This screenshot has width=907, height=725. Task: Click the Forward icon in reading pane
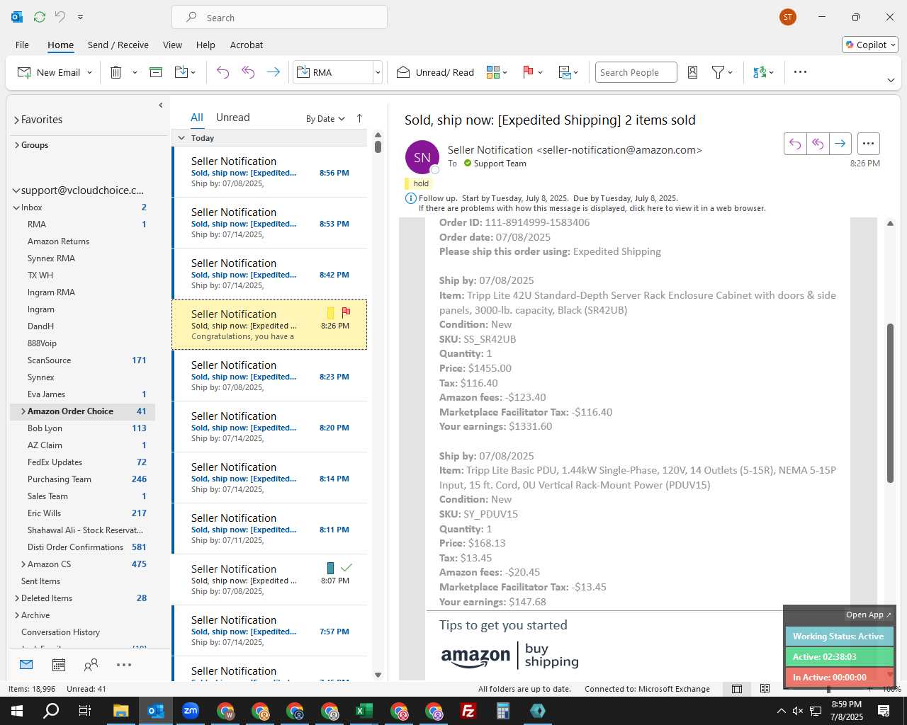point(840,144)
